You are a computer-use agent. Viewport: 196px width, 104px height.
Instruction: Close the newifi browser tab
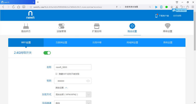33,2
